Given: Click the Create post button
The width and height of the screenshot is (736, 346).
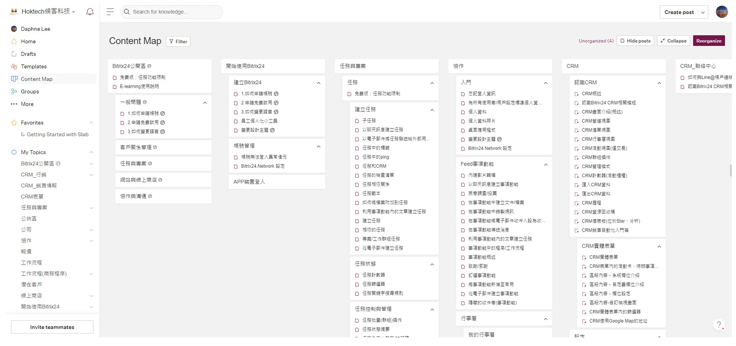Looking at the screenshot, I should 679,12.
